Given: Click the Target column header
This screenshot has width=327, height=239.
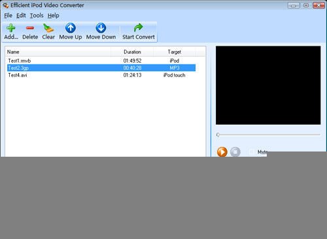Looking at the screenshot, I should 174,52.
